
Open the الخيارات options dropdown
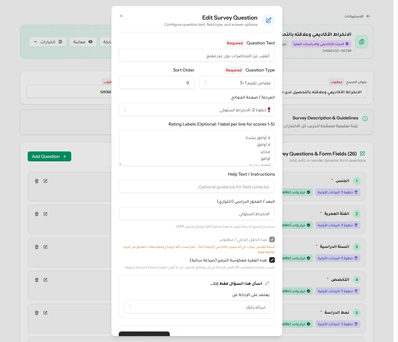tap(48, 42)
